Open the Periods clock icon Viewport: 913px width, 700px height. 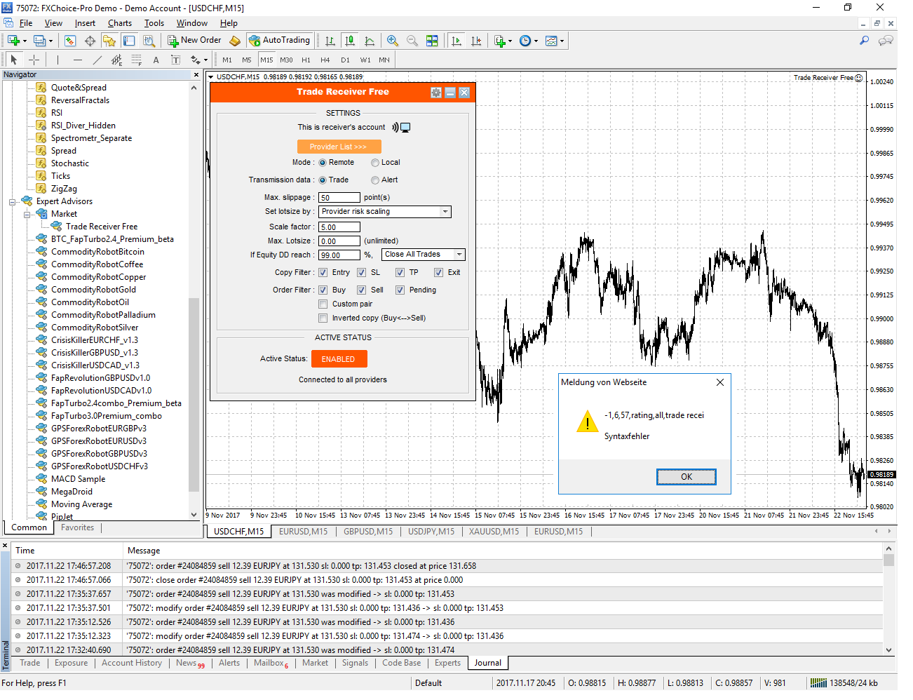point(525,41)
